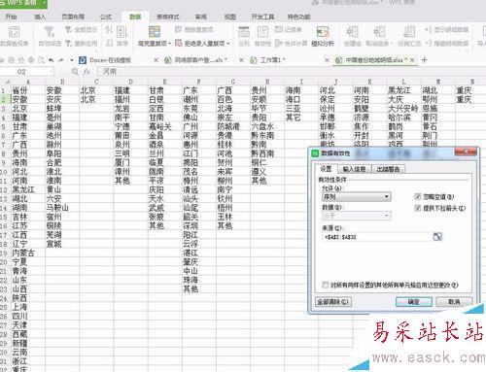Select cell 防城港 in column G

click(233, 126)
